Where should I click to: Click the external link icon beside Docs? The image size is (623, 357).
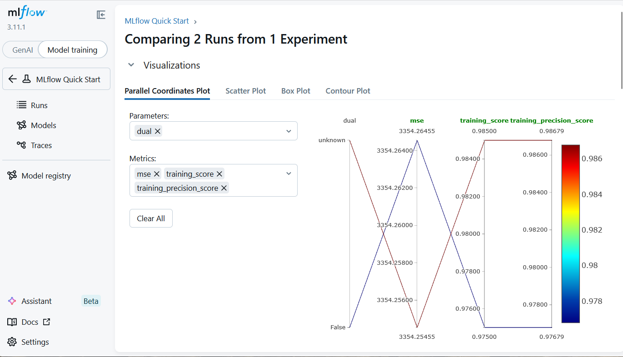(46, 322)
